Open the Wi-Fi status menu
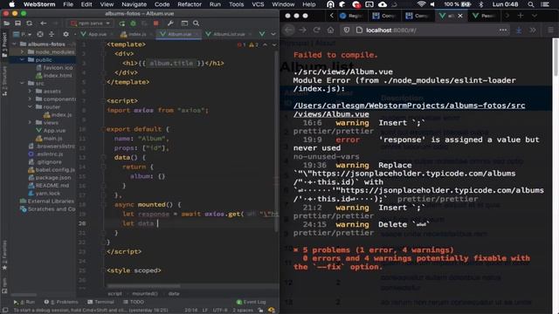The image size is (559, 314). click(421, 4)
